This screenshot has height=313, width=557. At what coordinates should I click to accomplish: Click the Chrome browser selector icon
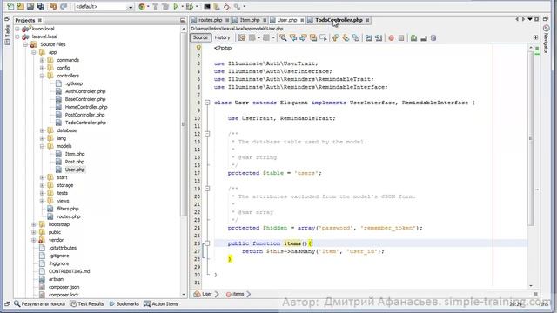142,6
